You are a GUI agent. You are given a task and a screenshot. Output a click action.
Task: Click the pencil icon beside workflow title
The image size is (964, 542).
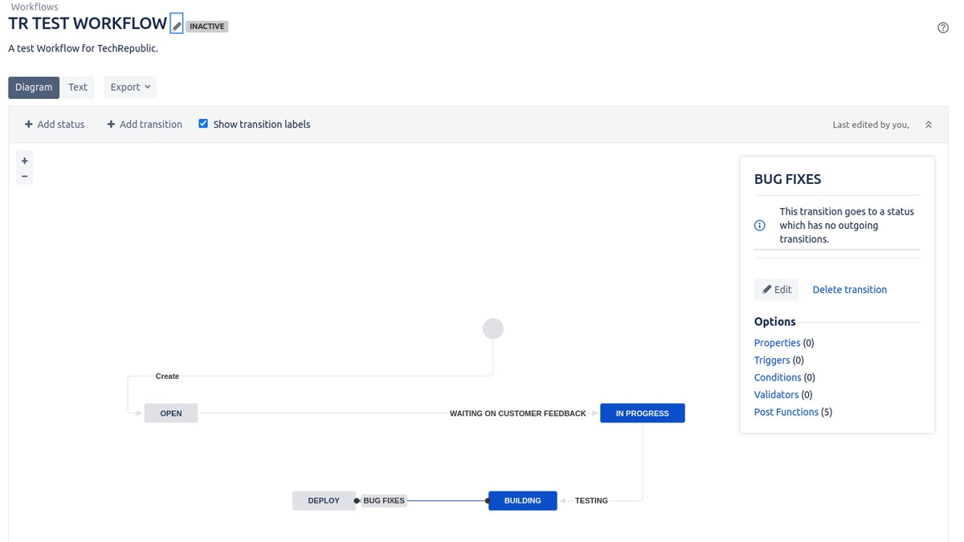pos(177,26)
